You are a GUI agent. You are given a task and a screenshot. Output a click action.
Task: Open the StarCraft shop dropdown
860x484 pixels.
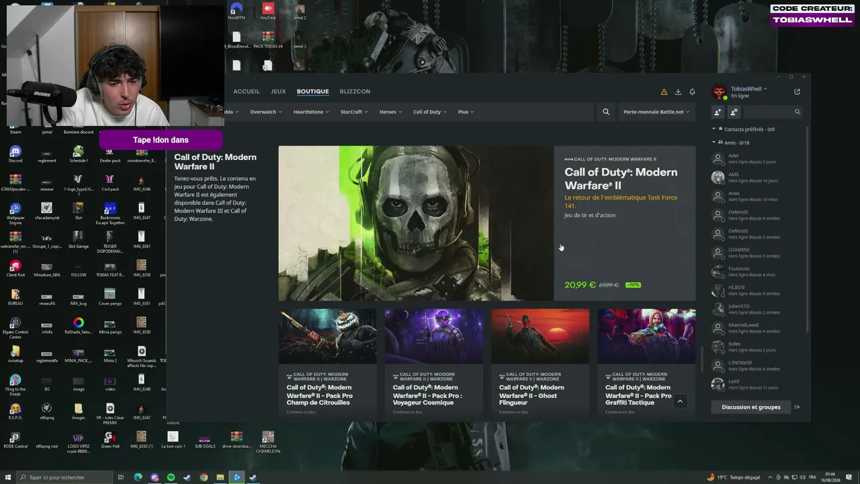[354, 112]
